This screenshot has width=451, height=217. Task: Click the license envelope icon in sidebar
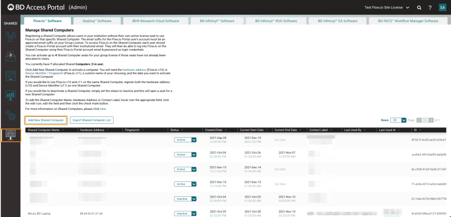click(11, 56)
